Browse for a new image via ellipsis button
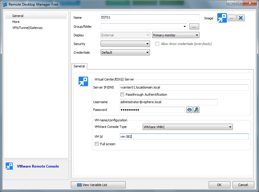 click(232, 18)
